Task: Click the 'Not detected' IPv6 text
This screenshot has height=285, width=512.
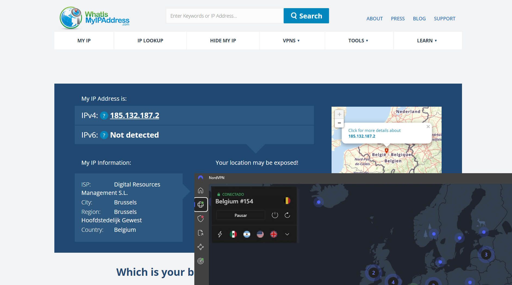Action: (x=134, y=135)
